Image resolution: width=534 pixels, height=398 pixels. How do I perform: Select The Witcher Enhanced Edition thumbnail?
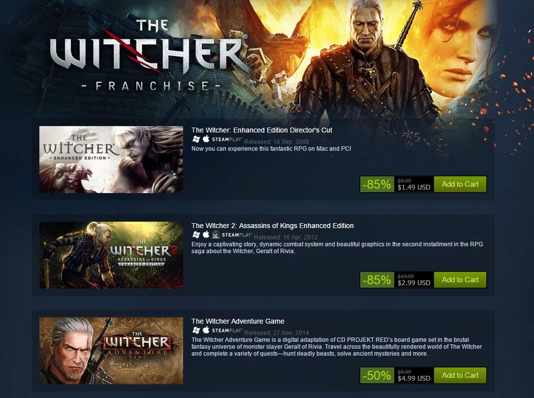point(111,160)
